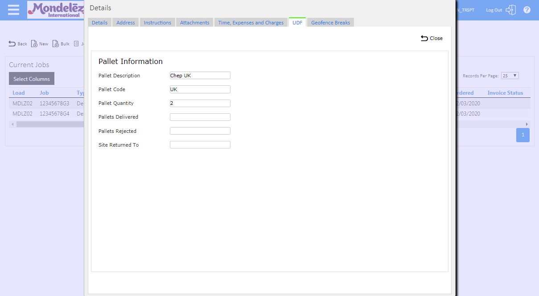Screen dimensions: 539x296
Task: Click the Bulk text label in toolbar
Action: click(x=65, y=44)
